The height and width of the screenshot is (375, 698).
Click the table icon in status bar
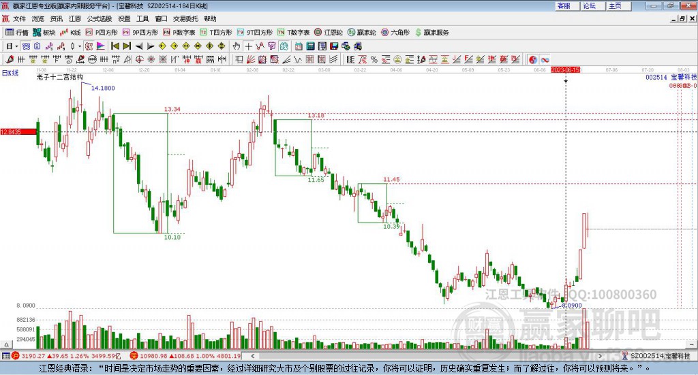tap(5, 356)
